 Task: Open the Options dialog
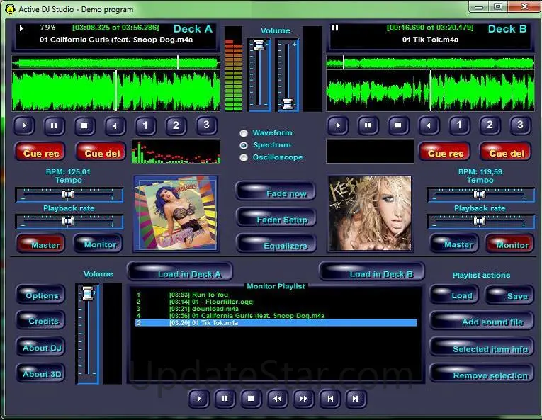coord(41,295)
